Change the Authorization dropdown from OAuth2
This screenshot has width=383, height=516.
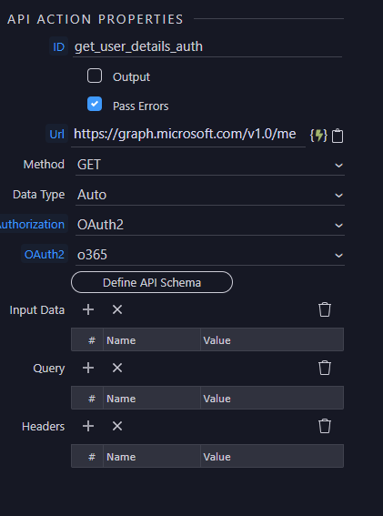pos(210,225)
